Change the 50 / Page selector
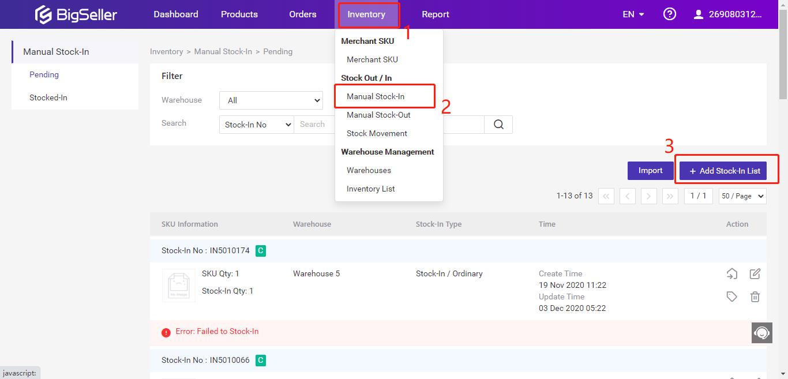The height and width of the screenshot is (379, 788). [742, 196]
